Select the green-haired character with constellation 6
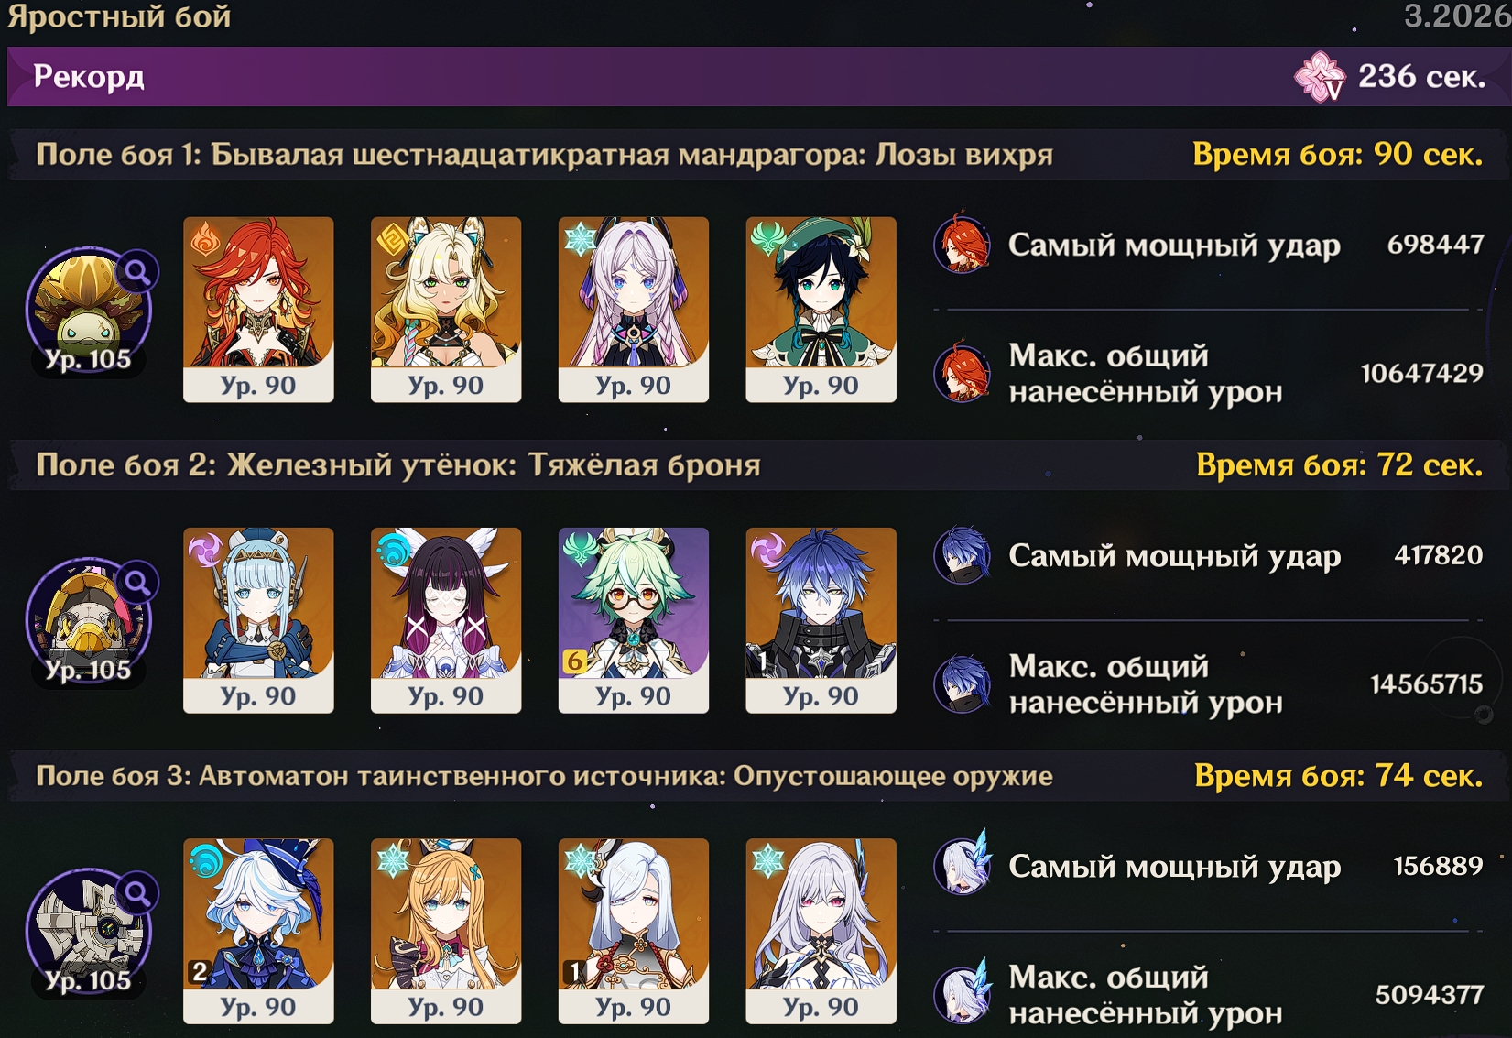1512x1038 pixels. (x=634, y=620)
